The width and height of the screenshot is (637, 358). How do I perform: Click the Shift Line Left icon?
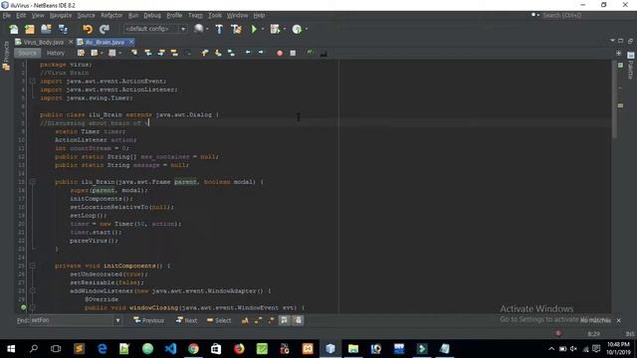pos(248,53)
